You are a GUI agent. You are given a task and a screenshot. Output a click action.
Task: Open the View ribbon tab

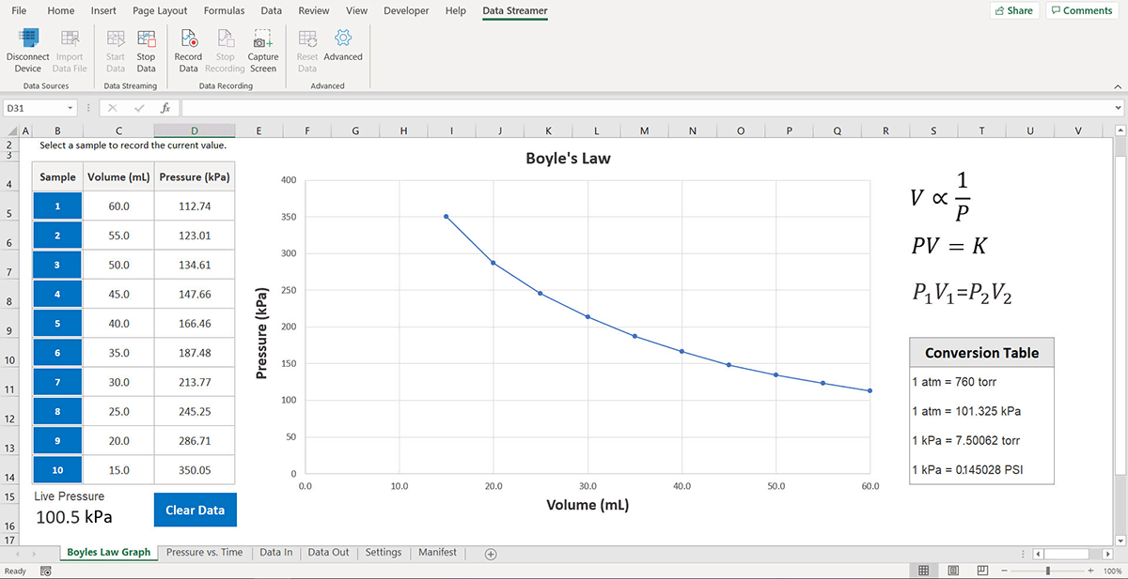tap(356, 11)
